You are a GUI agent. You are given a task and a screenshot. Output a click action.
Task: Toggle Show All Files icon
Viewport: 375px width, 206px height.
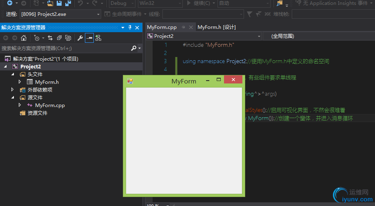[x=68, y=38]
